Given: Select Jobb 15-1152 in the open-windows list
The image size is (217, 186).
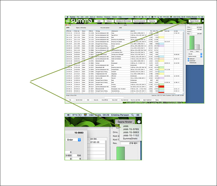Looking at the screenshot, I should click(131, 135).
